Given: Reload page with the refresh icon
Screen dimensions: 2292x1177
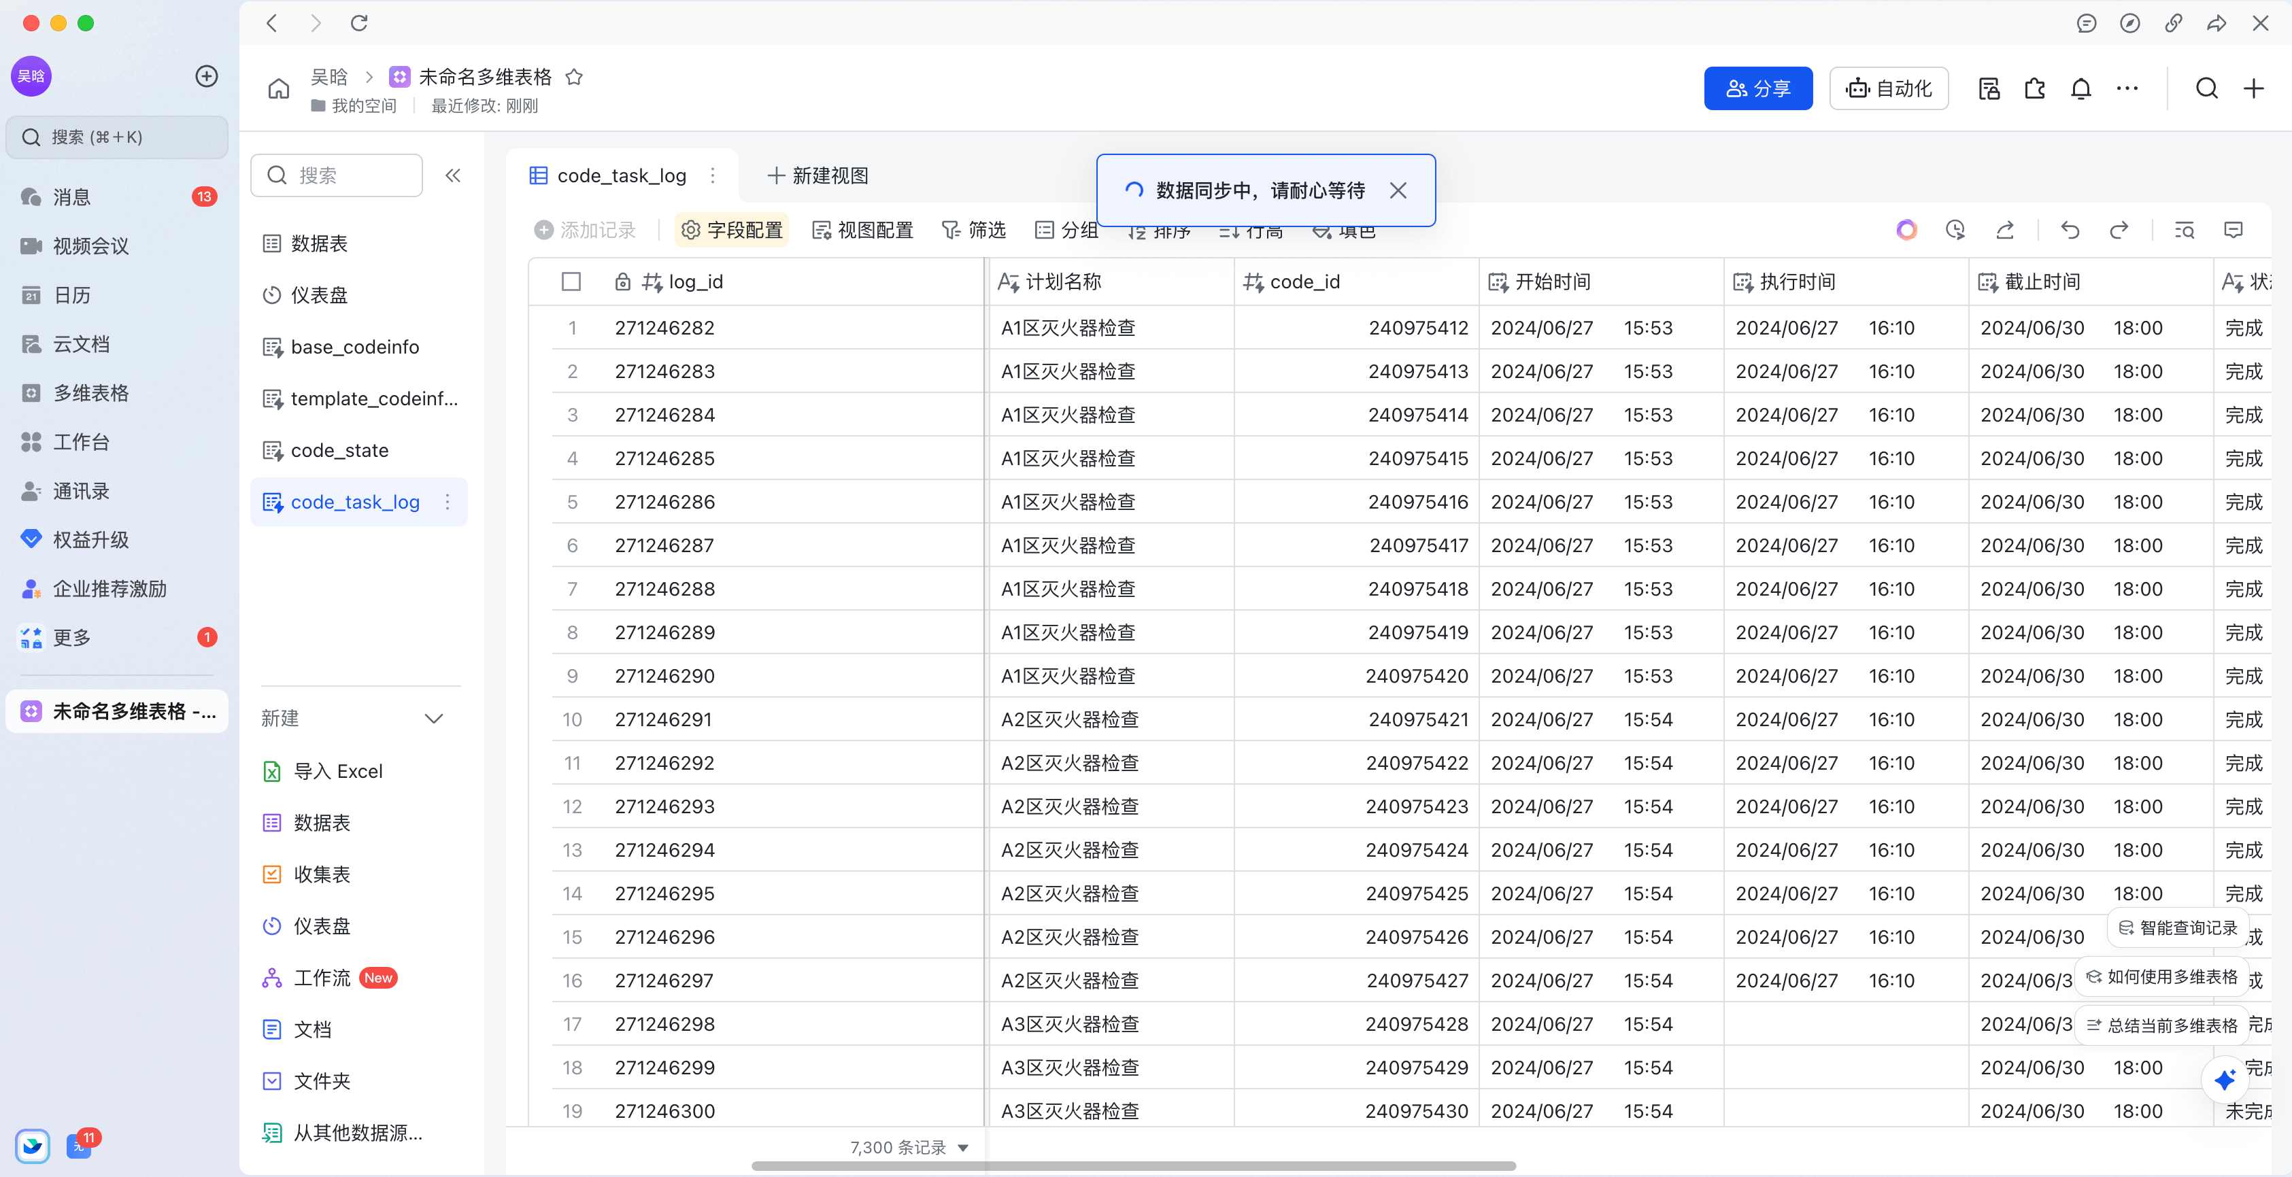Looking at the screenshot, I should pos(360,23).
